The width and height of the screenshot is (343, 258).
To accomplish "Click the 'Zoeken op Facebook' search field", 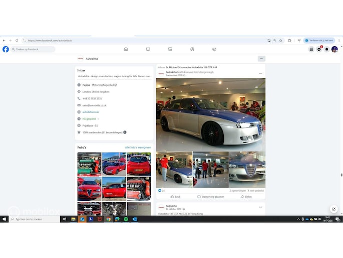I will [x=34, y=49].
